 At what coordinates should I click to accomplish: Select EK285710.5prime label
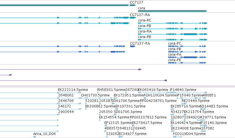(x=185, y=106)
